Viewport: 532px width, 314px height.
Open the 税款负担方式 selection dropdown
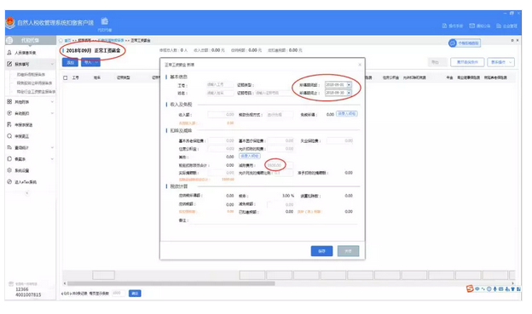pos(280,115)
